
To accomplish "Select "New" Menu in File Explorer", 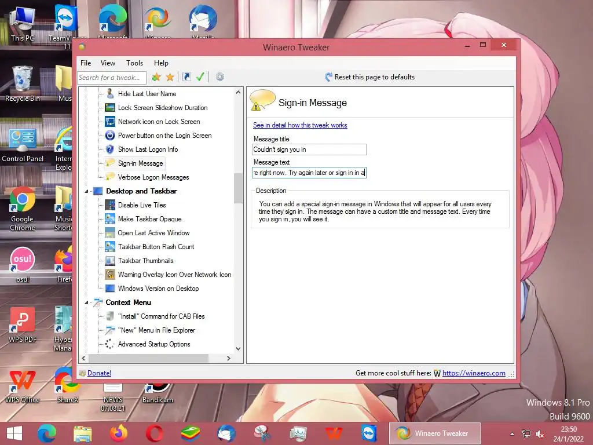I will tap(156, 330).
